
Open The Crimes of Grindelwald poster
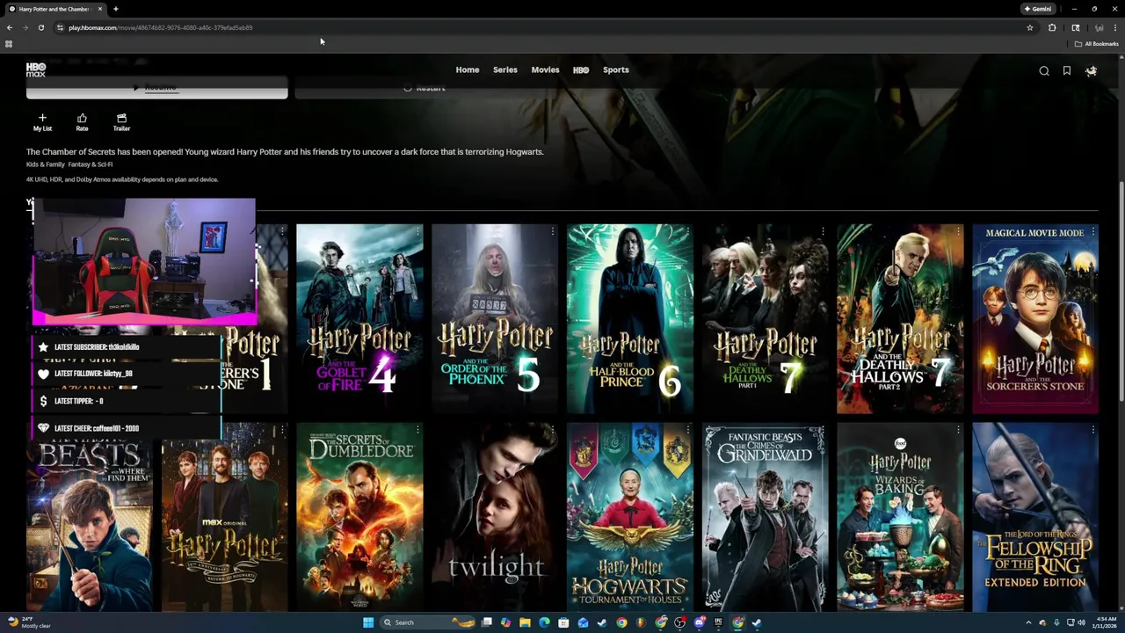[x=766, y=517]
